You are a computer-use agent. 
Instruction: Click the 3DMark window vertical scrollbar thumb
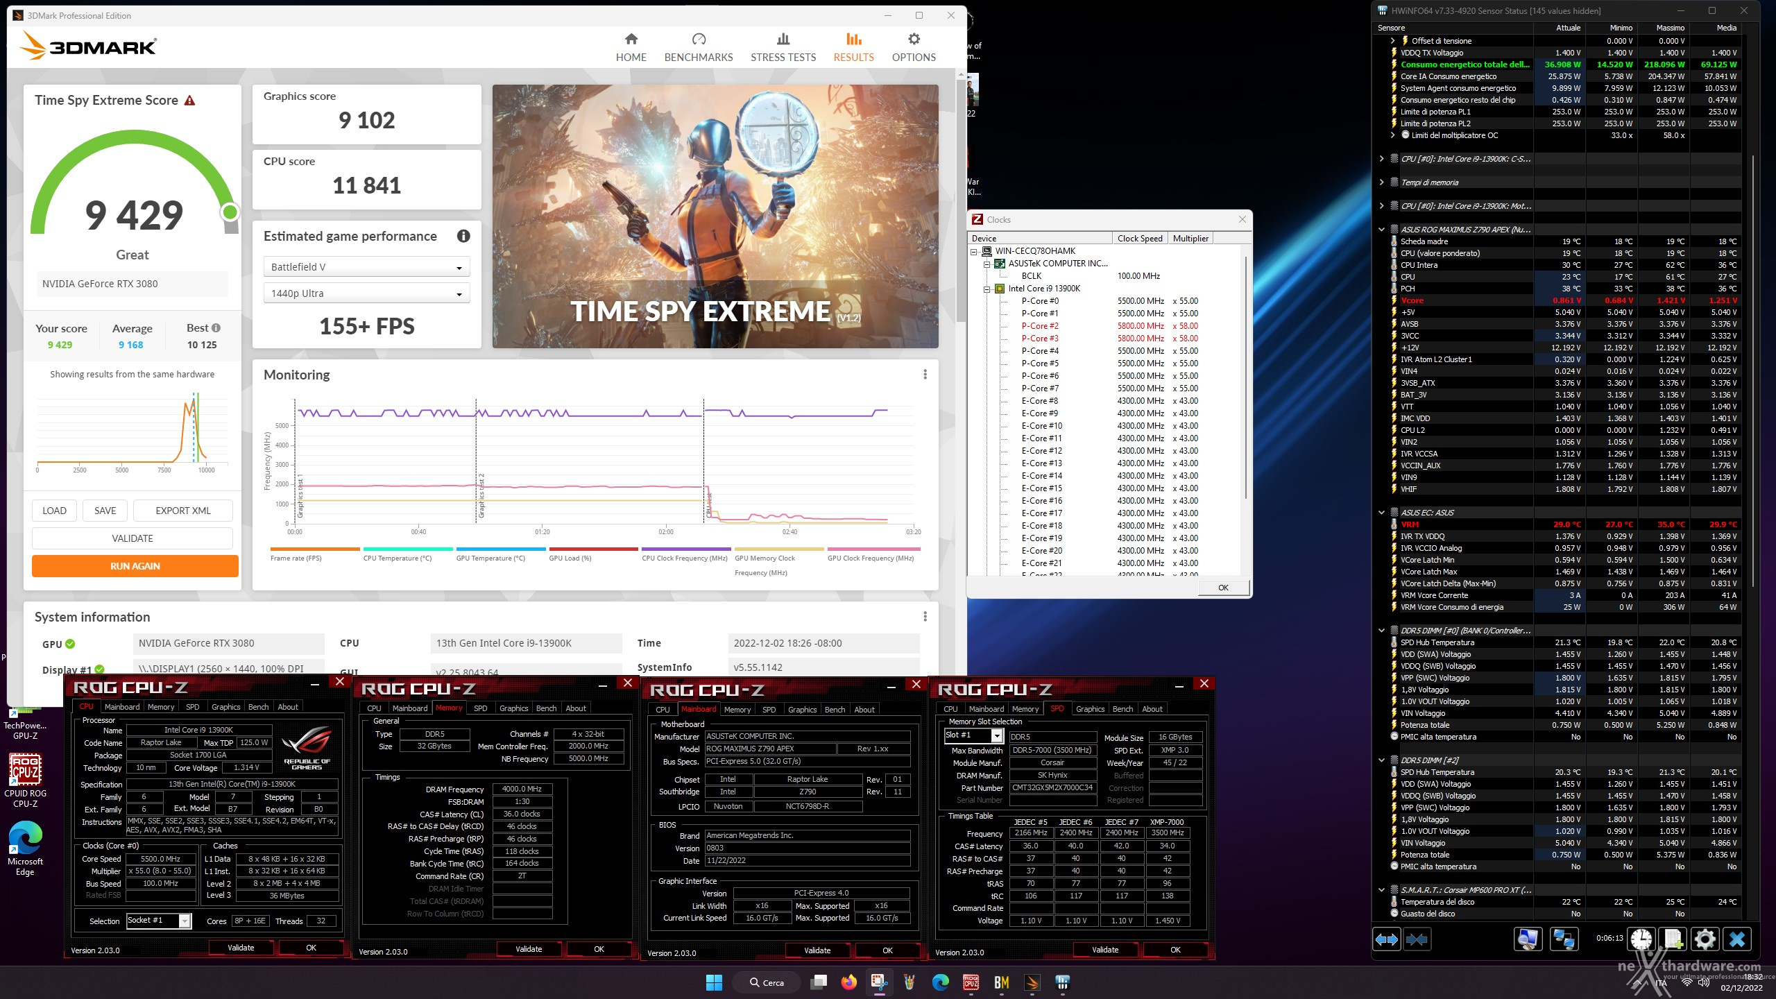961,201
